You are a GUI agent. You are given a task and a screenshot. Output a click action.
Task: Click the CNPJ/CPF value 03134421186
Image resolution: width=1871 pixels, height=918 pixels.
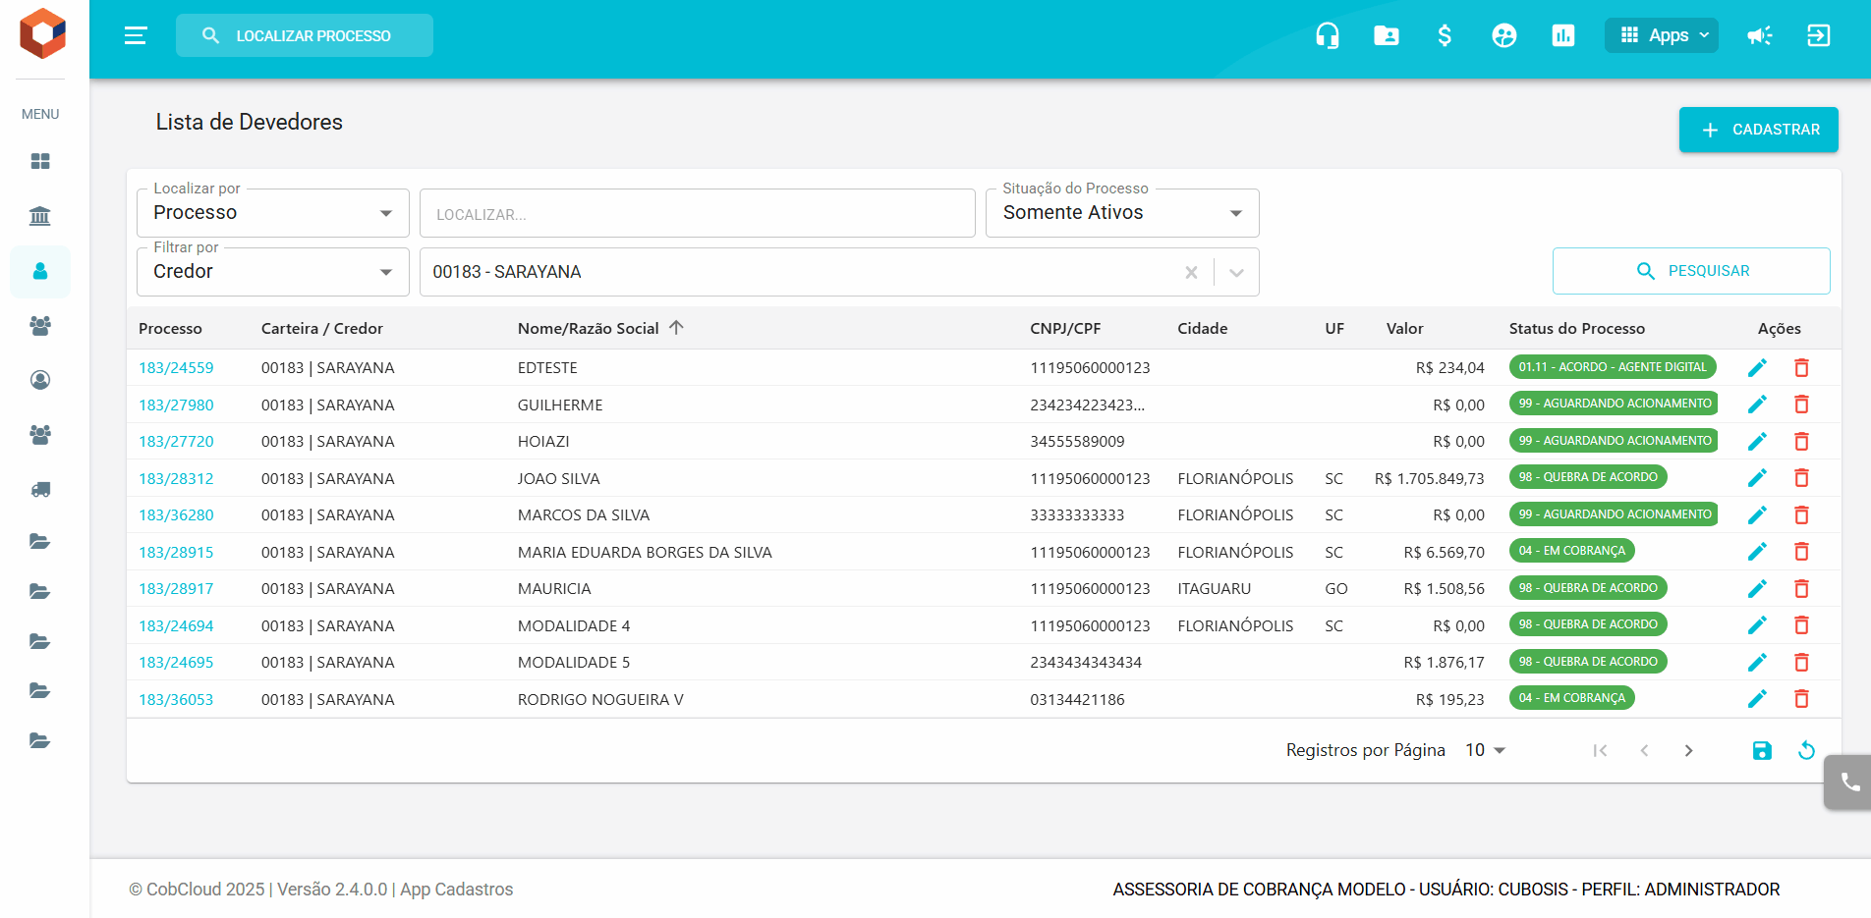tap(1077, 699)
